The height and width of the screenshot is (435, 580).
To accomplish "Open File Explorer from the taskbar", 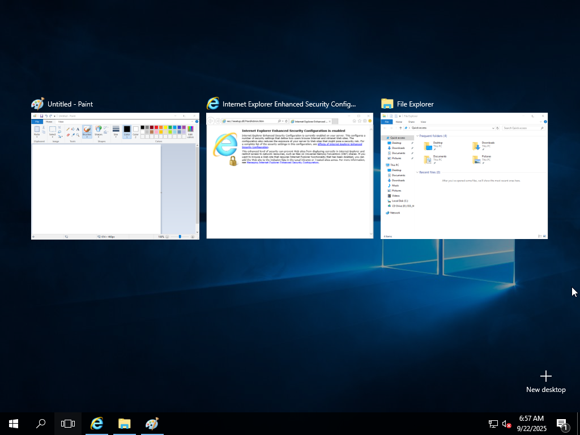I will tap(124, 423).
